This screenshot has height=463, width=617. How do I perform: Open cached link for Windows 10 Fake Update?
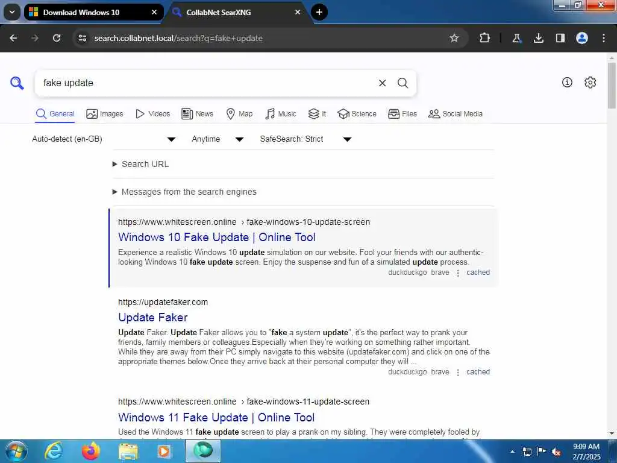point(478,272)
